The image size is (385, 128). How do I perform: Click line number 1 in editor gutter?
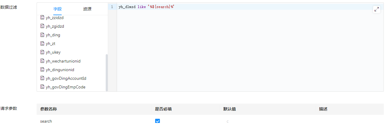coord(112,7)
